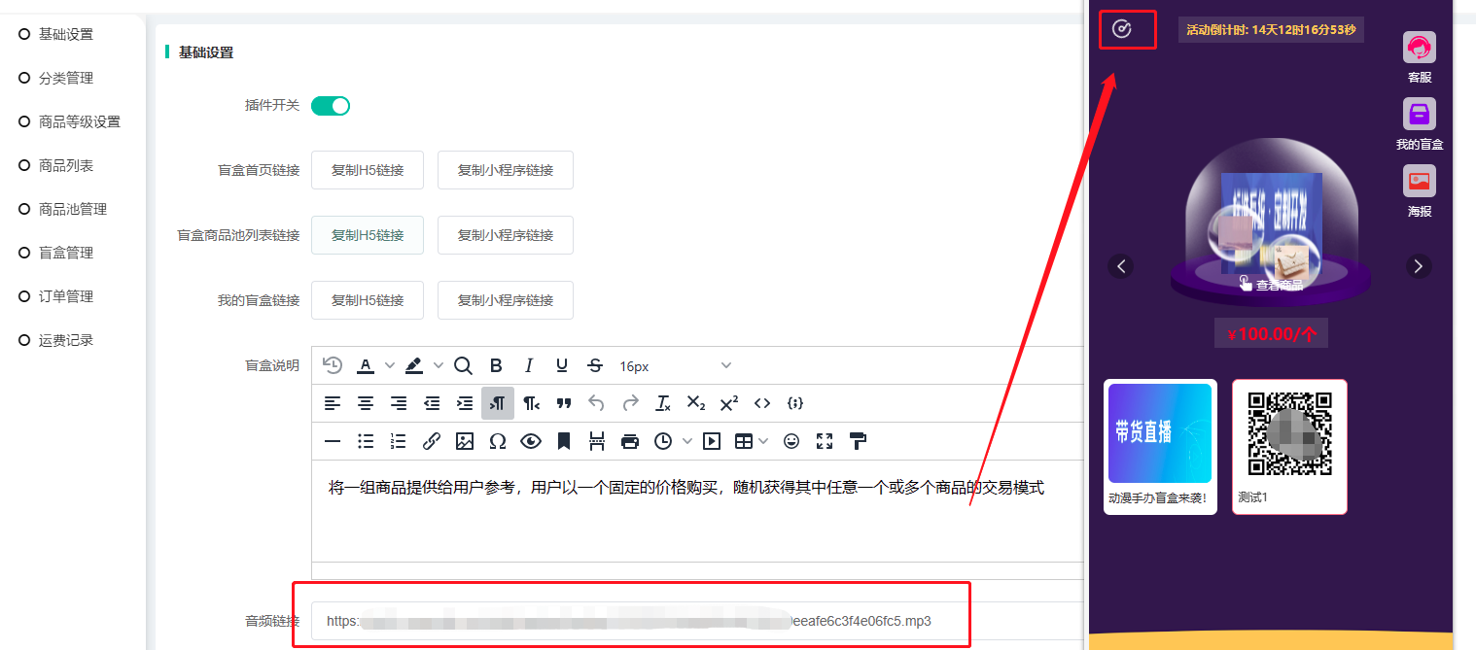Insert an image into 盲盒说明 editor
This screenshot has height=650, width=1476.
[x=465, y=441]
